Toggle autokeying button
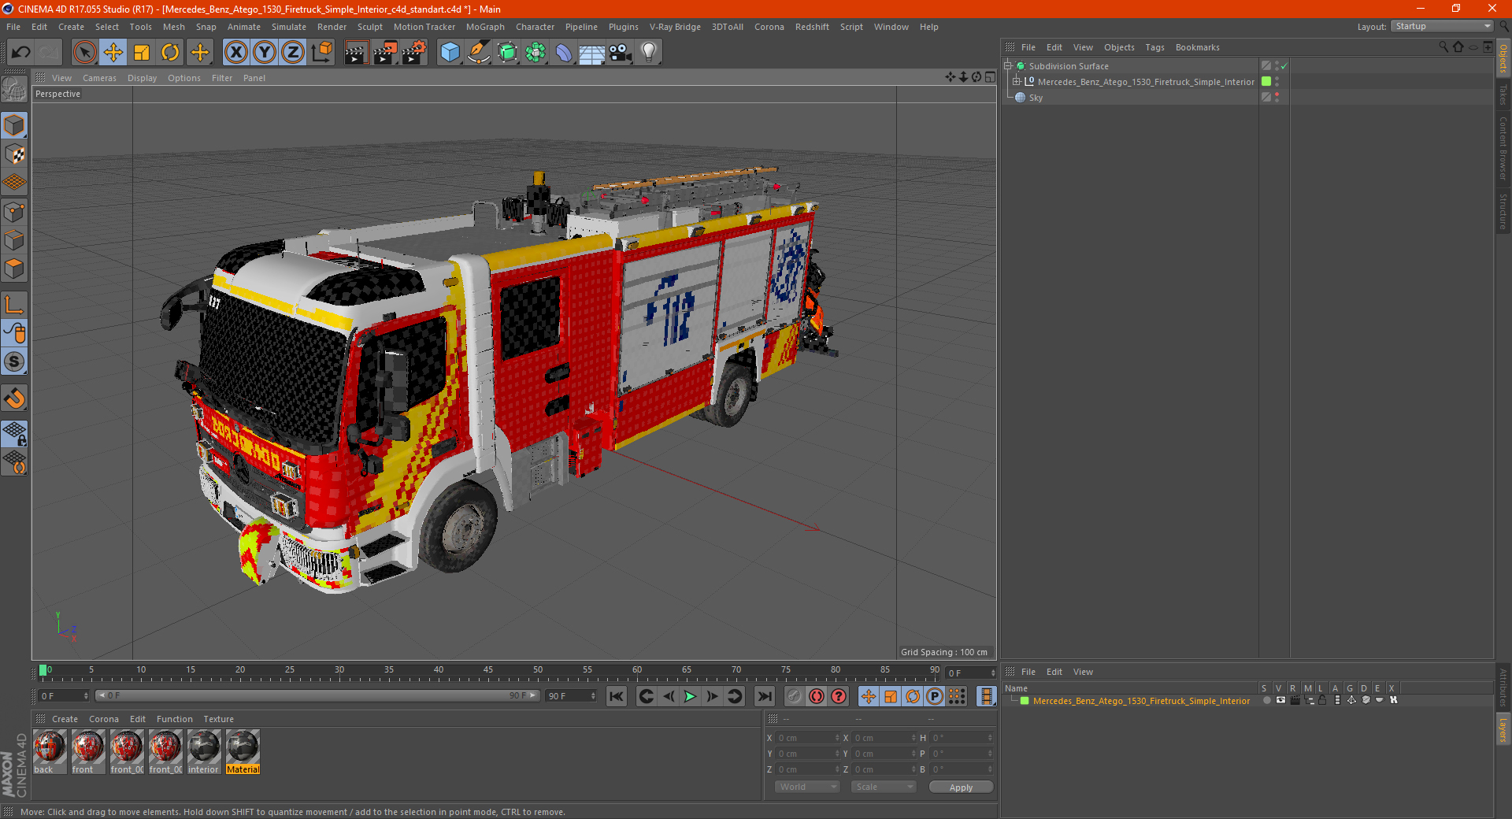 point(817,696)
